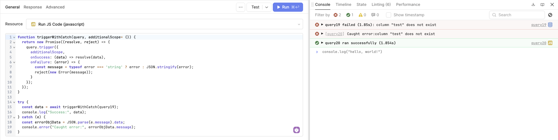The width and height of the screenshot is (558, 140).
Task: Click the JS badge next to query20
Action: [550, 43]
